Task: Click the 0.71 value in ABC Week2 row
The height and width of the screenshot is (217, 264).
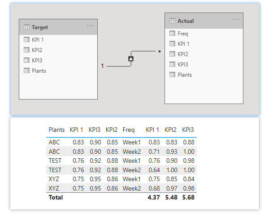Action: pyautogui.click(x=154, y=152)
